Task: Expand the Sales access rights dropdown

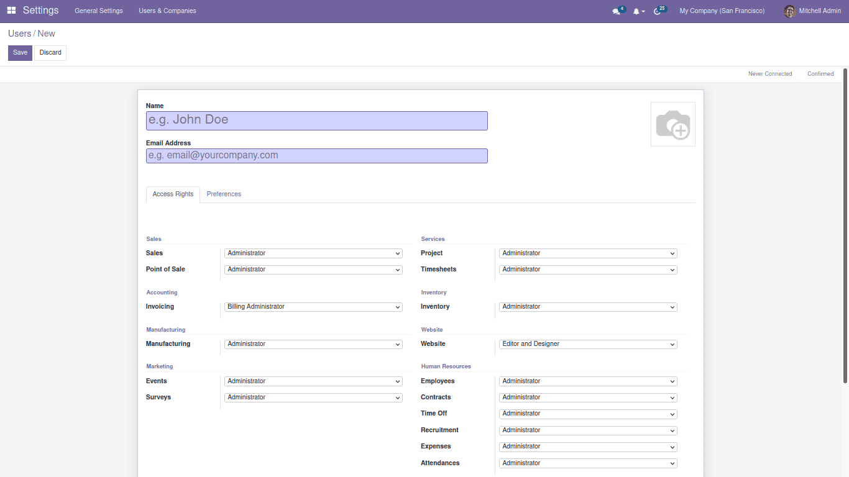Action: click(x=313, y=253)
